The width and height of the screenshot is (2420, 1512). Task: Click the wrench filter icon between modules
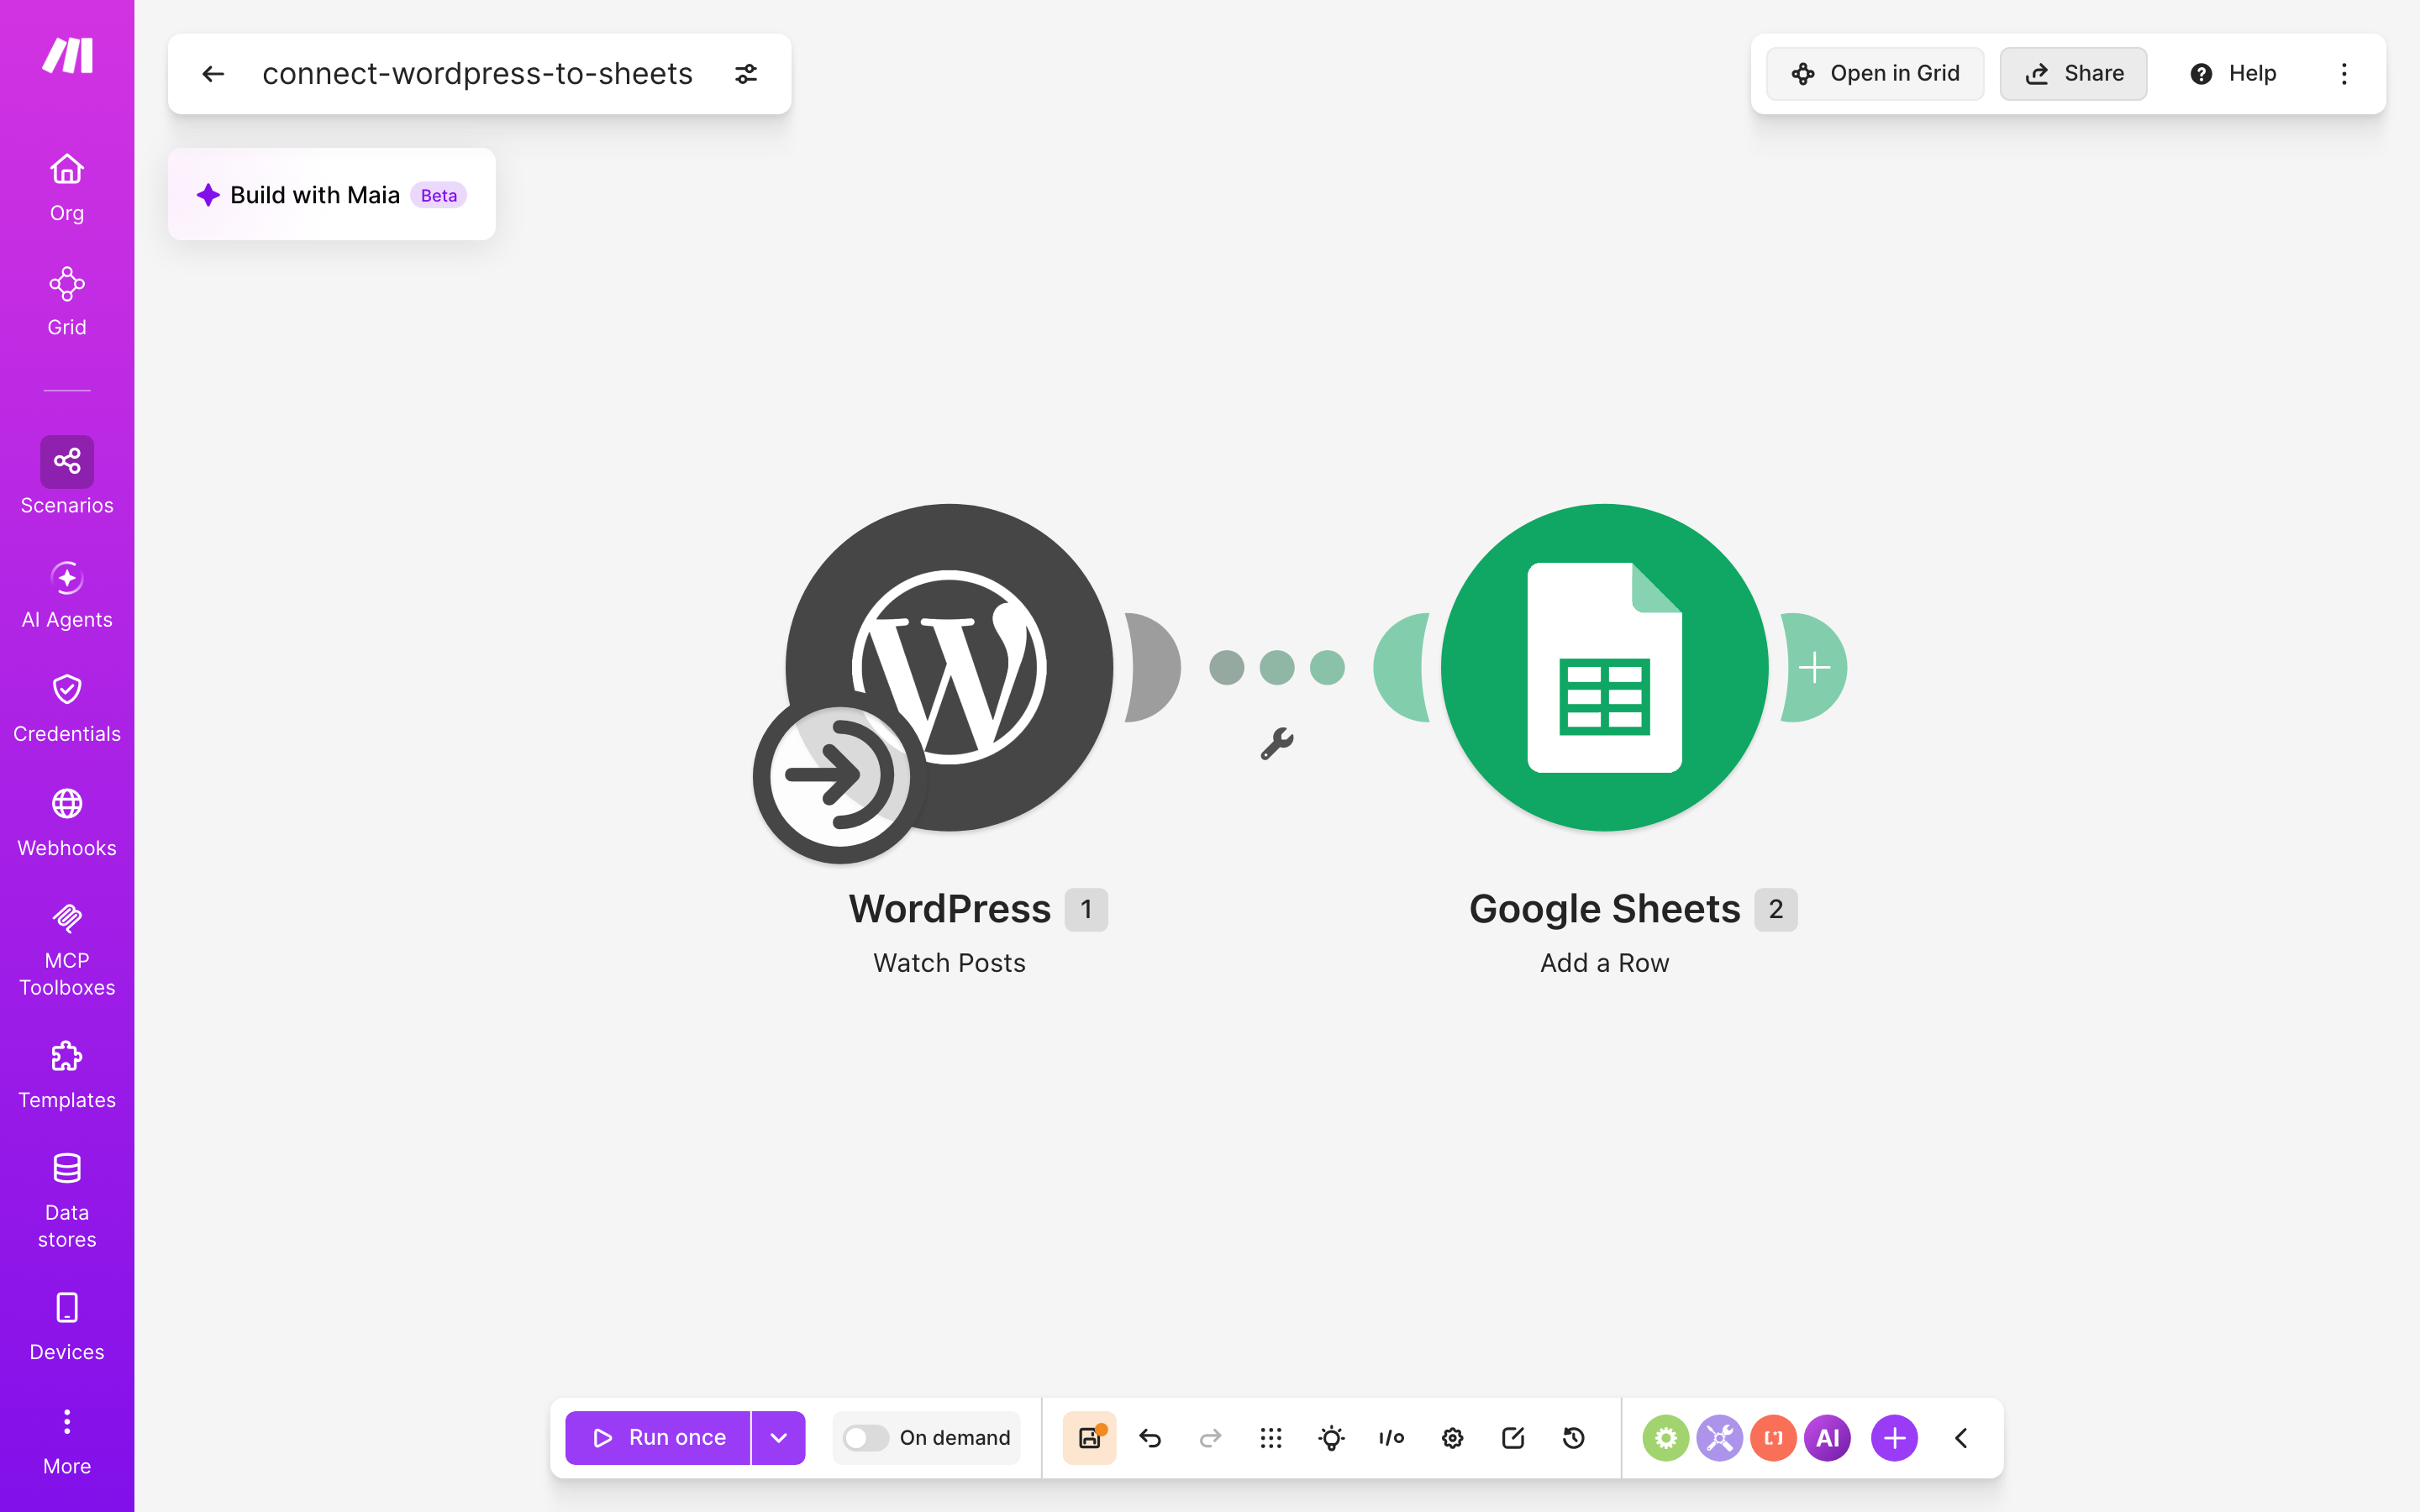click(x=1277, y=743)
